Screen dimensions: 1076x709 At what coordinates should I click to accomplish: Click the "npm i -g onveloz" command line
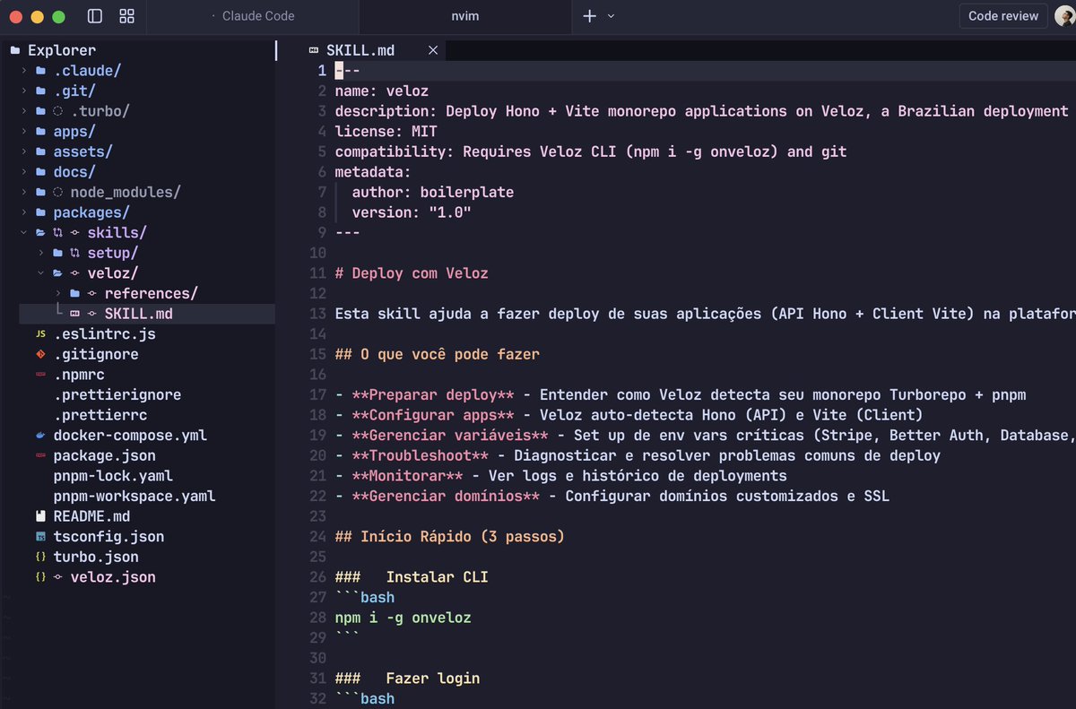[x=403, y=618]
